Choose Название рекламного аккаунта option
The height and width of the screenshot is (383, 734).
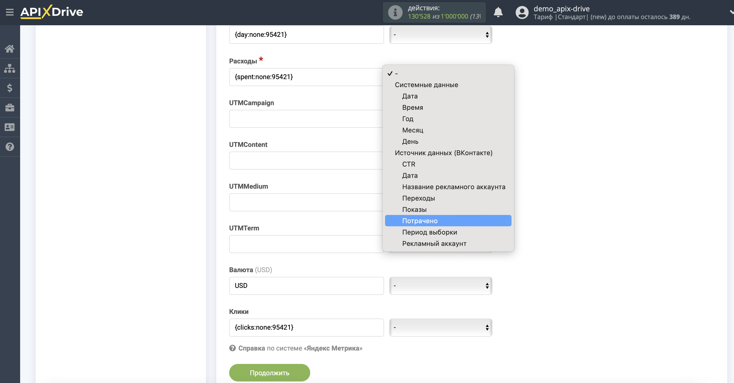448,187
